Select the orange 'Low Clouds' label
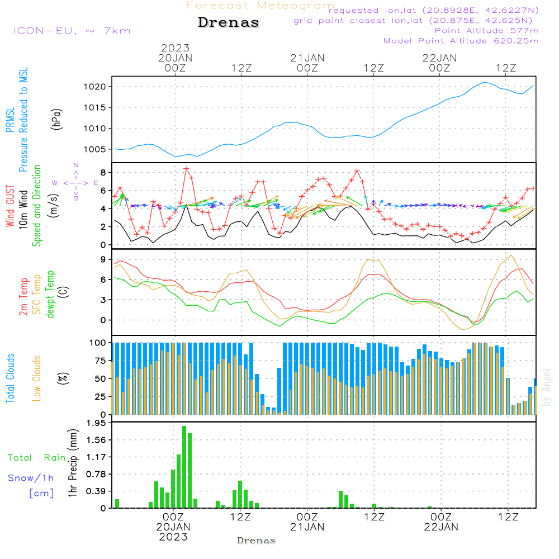559x559 pixels. click(36, 378)
